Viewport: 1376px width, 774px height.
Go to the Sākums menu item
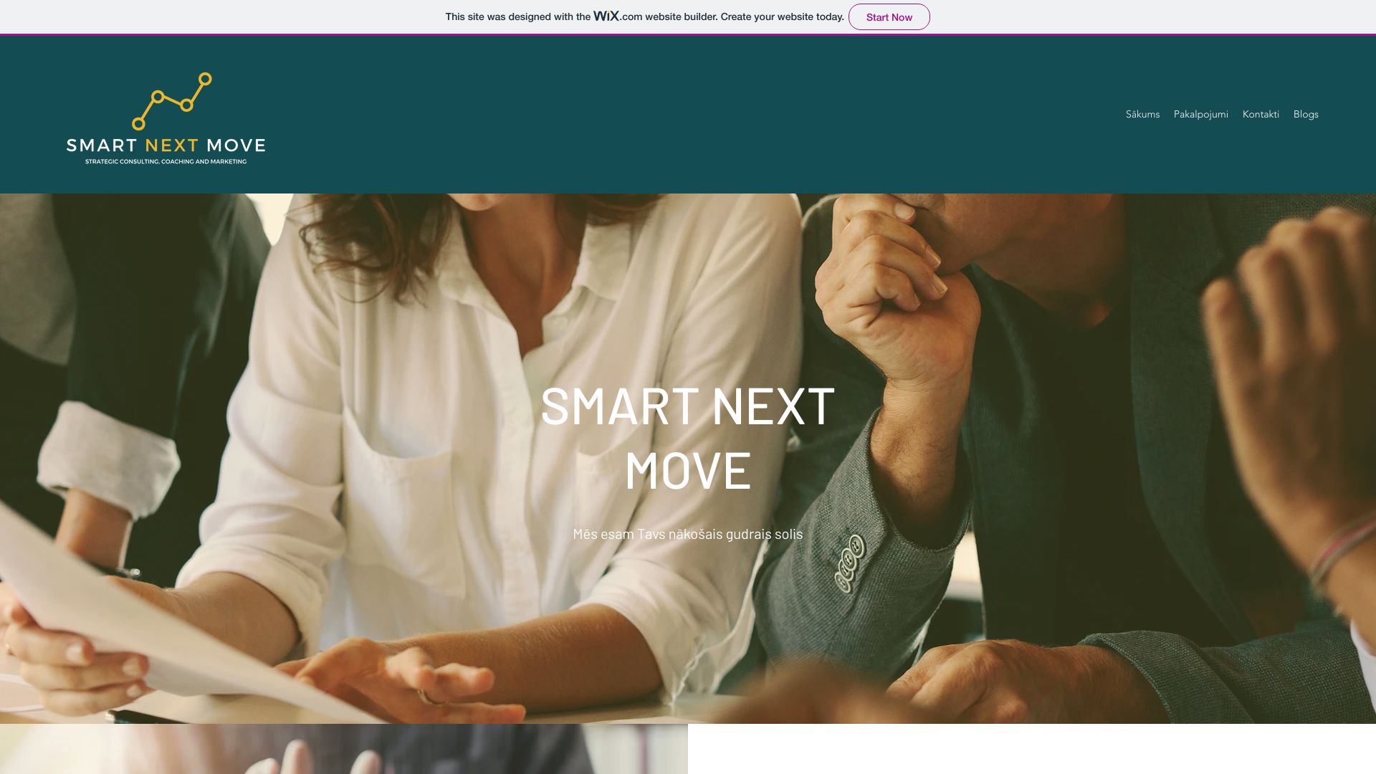[1142, 115]
